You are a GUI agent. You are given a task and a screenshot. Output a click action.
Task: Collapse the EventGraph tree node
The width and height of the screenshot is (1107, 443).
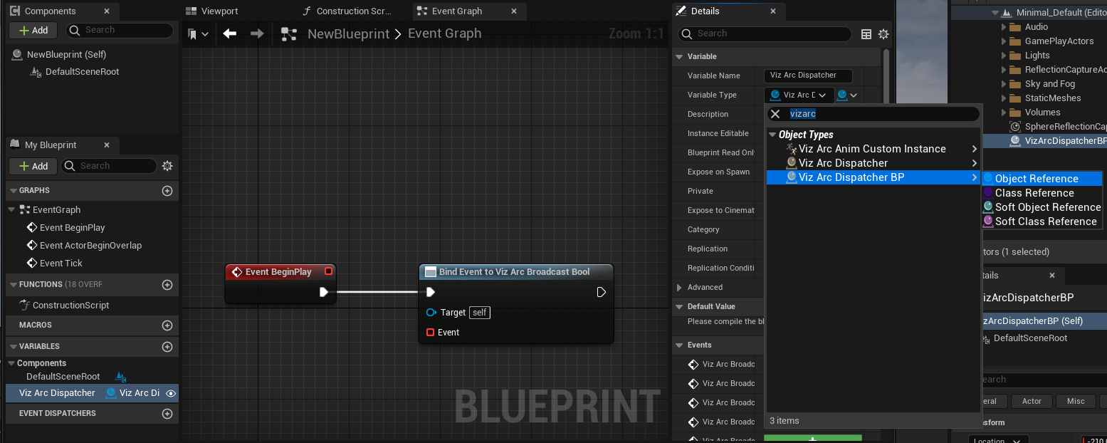11,210
